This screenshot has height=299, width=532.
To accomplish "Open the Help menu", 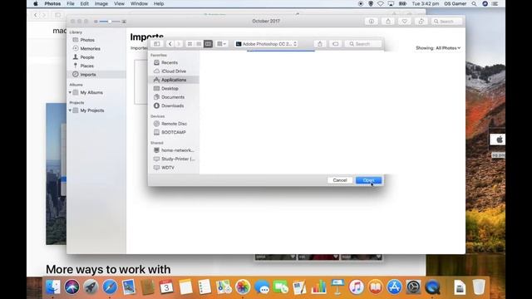I will click(x=159, y=3).
